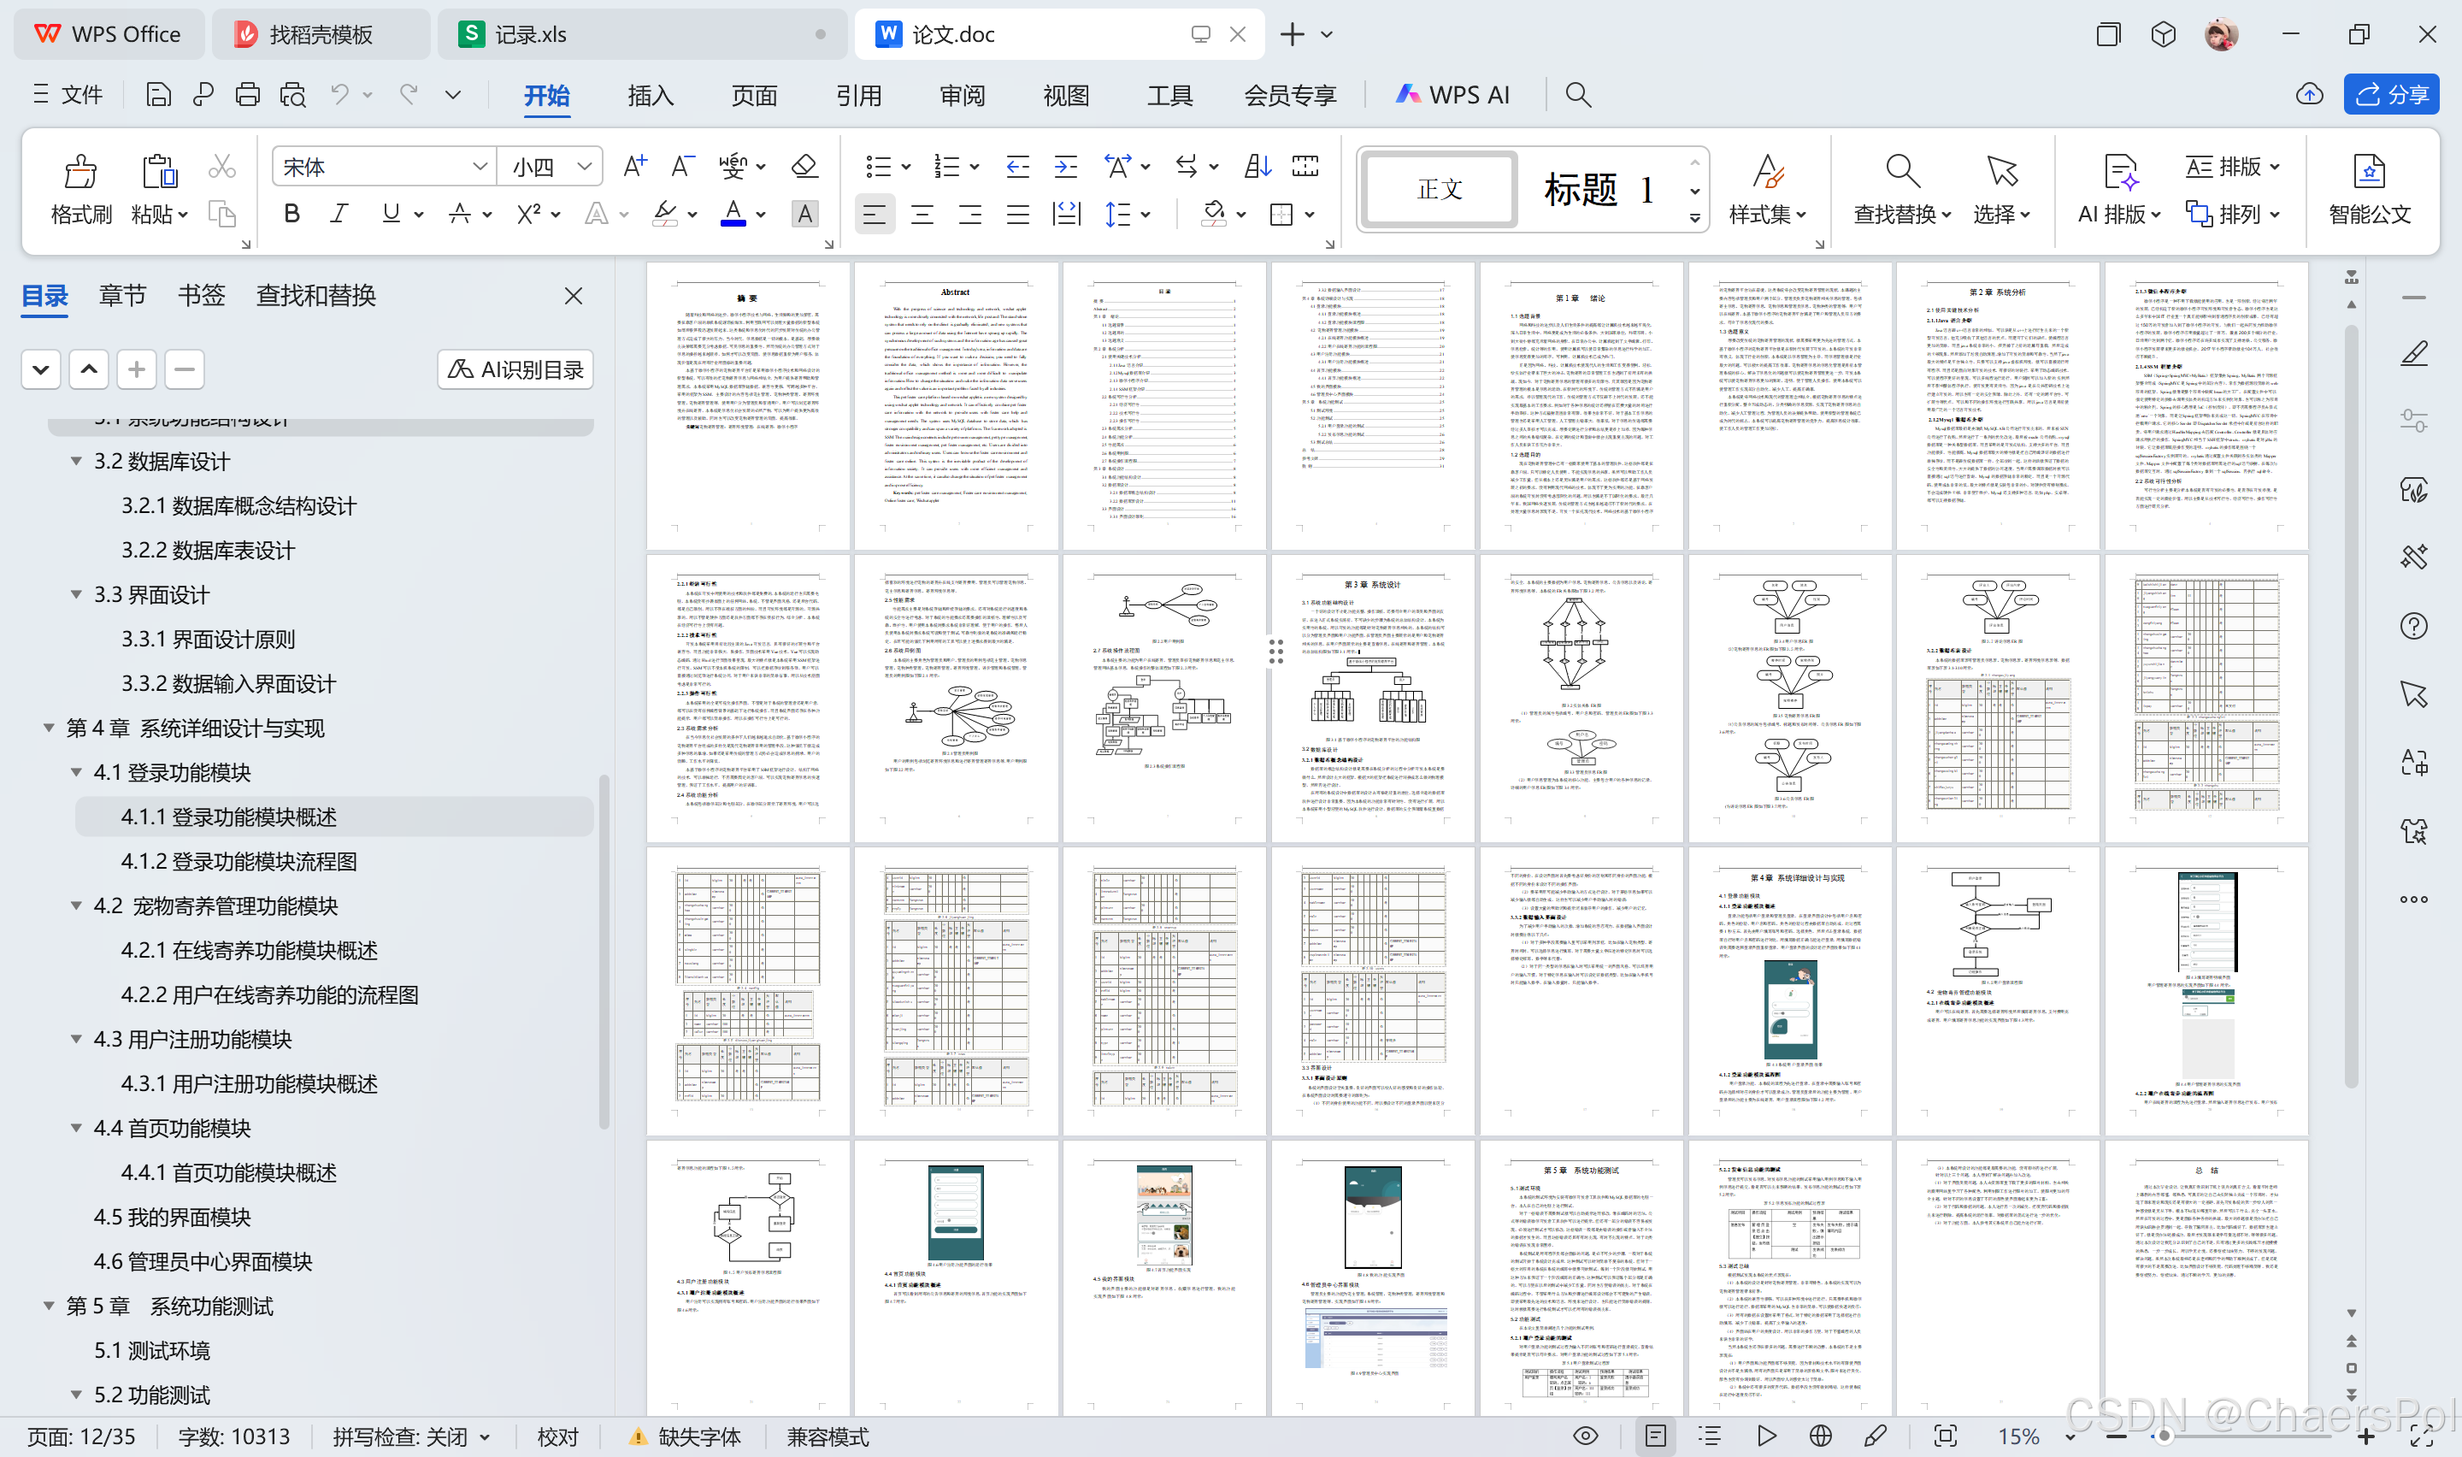Click the help question mark sidebar icon
Viewport: 2462px width, 1457px height.
coord(2414,625)
